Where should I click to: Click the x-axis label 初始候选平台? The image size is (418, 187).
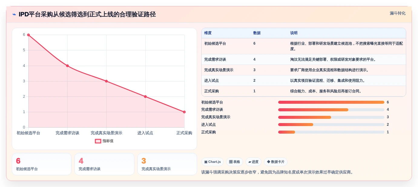tap(28, 133)
